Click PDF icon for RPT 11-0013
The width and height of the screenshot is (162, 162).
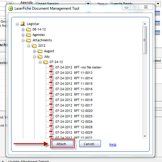click(x=51, y=73)
